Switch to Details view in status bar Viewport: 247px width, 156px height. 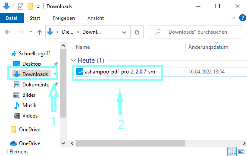click(x=232, y=152)
